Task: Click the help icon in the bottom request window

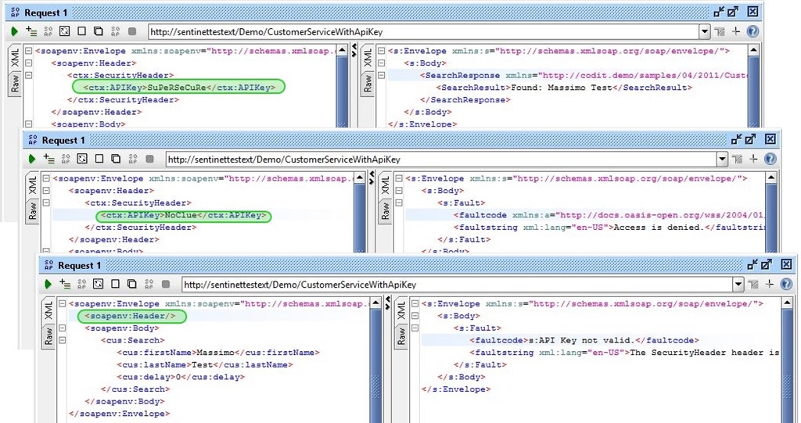Action: tap(786, 285)
